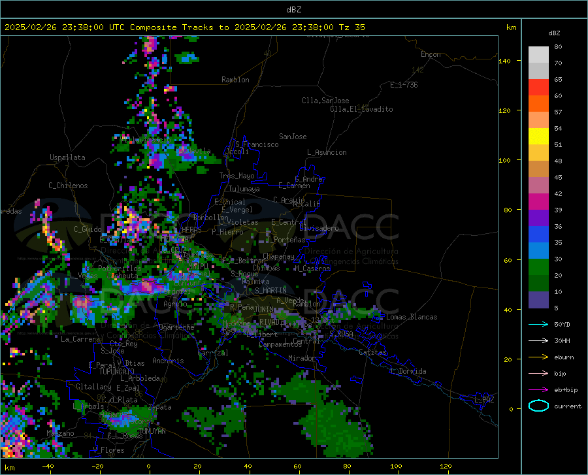588x475 pixels.
Task: Click the L_PAZ label
Action: coord(484,400)
